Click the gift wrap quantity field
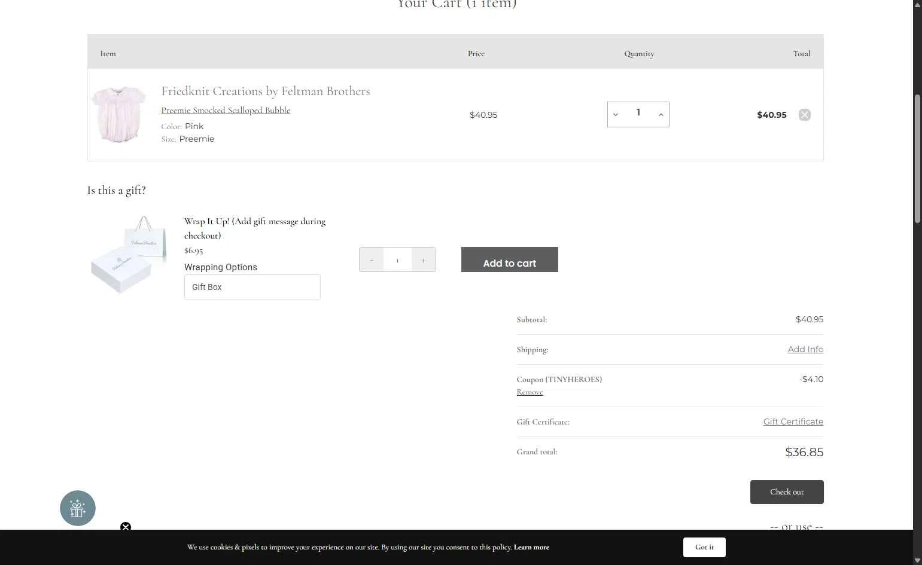922x565 pixels. coord(397,260)
